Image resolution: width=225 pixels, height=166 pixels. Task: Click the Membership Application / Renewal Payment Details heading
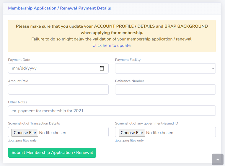[x=59, y=8]
